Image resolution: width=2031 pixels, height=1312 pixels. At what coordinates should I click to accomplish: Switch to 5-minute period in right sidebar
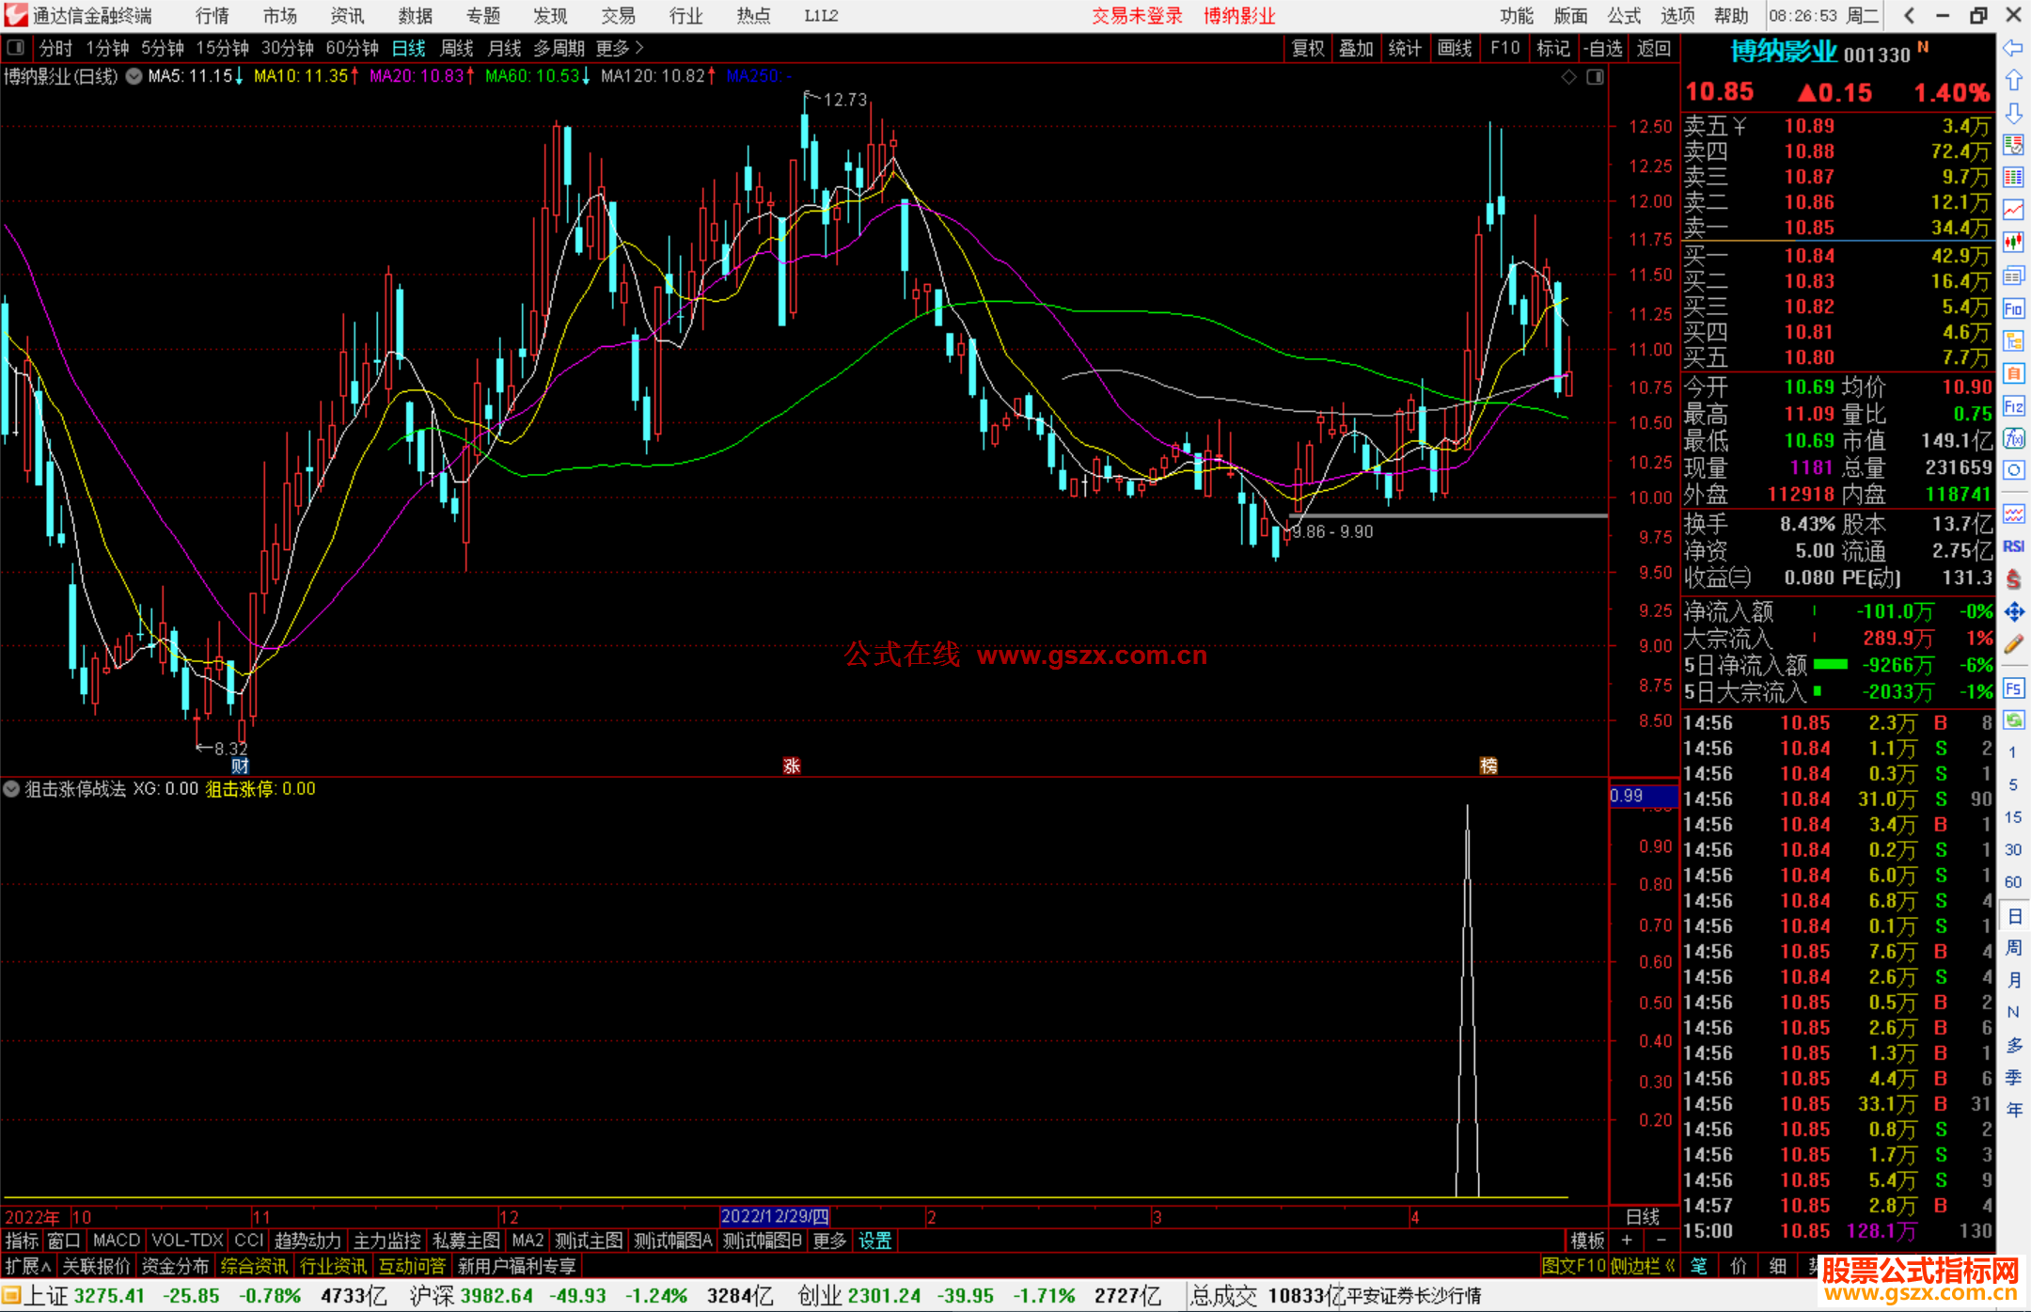coord(2012,784)
